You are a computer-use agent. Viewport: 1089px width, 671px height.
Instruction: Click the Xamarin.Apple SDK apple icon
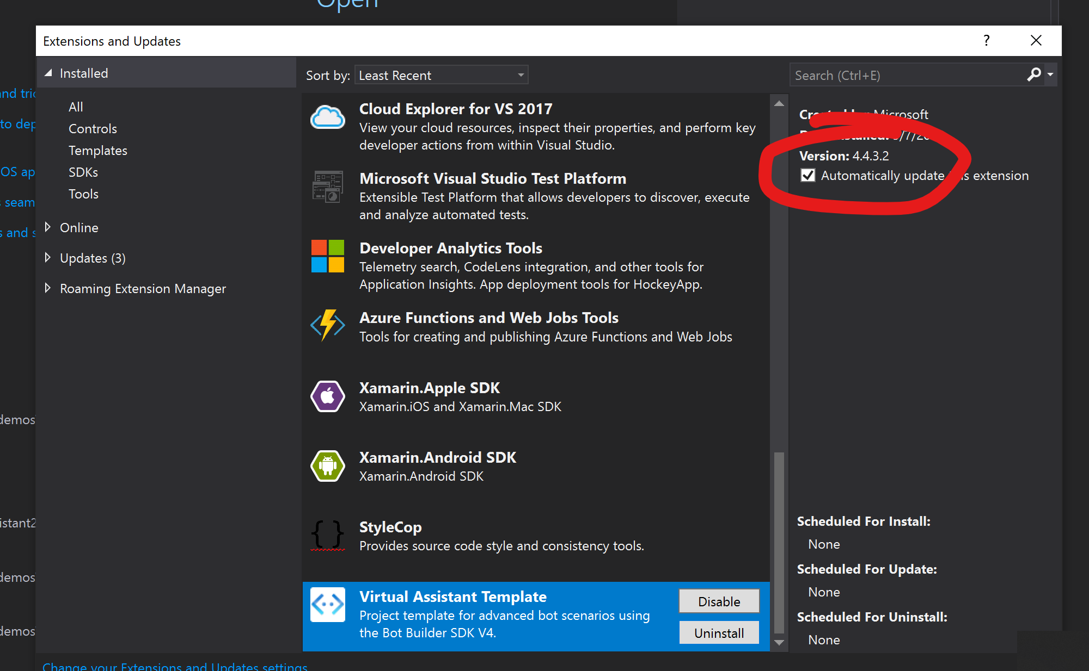click(327, 396)
